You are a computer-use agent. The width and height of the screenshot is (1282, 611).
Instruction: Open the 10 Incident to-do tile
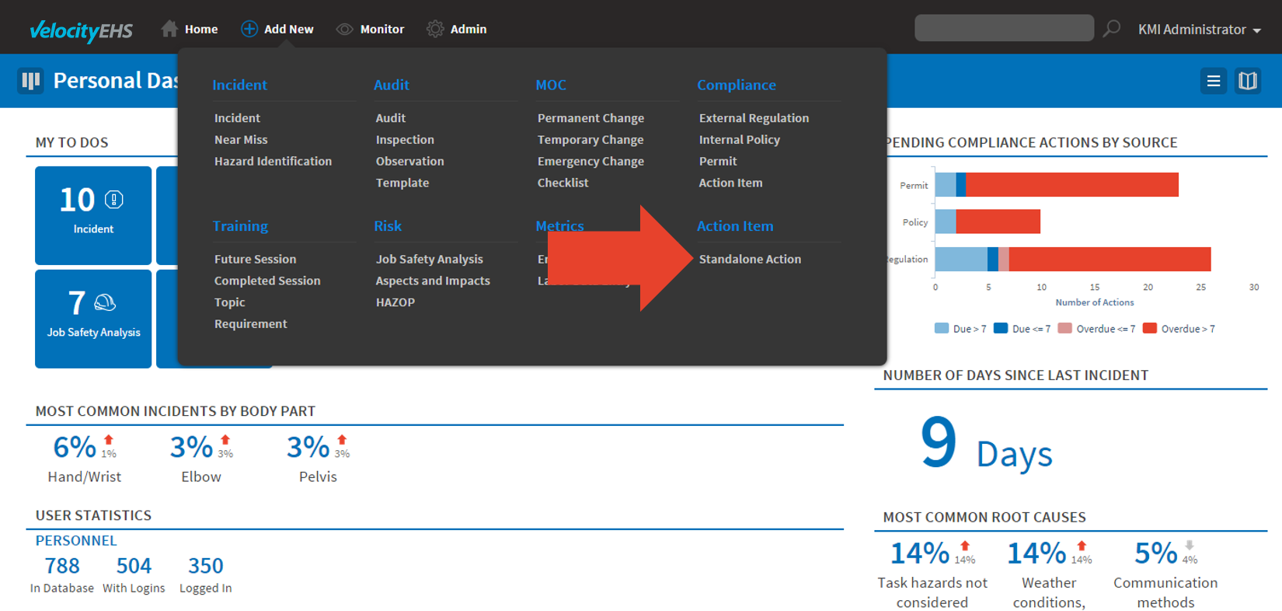pos(93,215)
